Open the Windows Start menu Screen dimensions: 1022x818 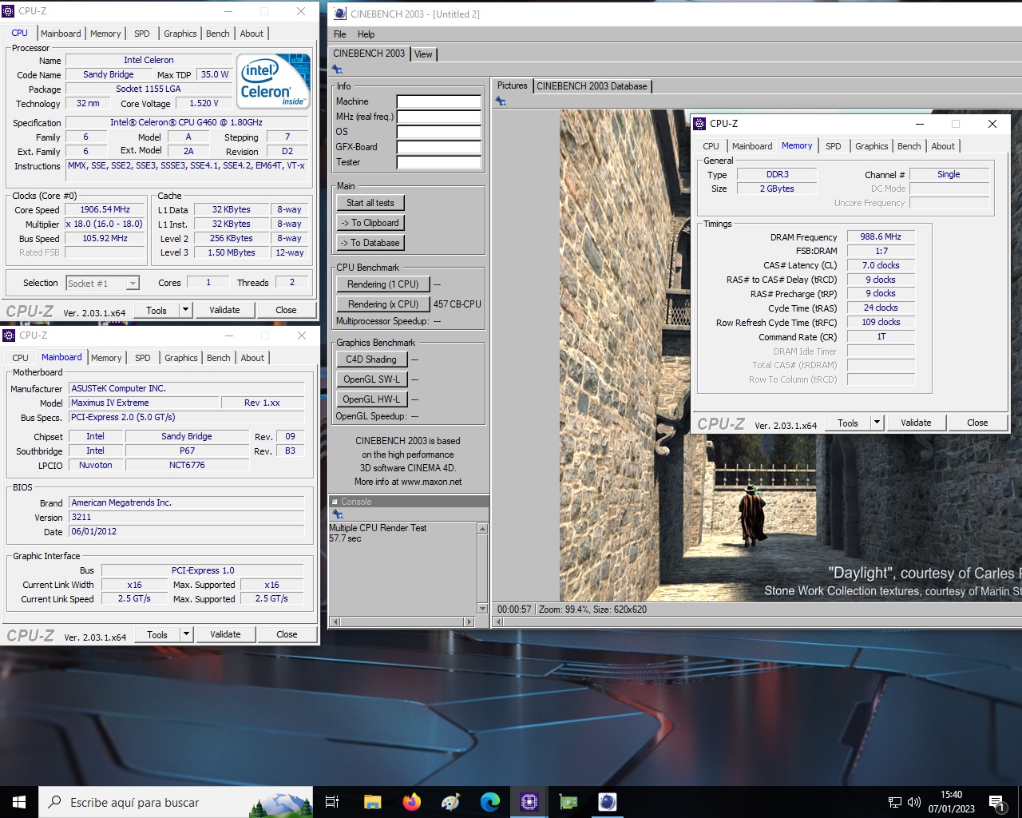click(19, 802)
